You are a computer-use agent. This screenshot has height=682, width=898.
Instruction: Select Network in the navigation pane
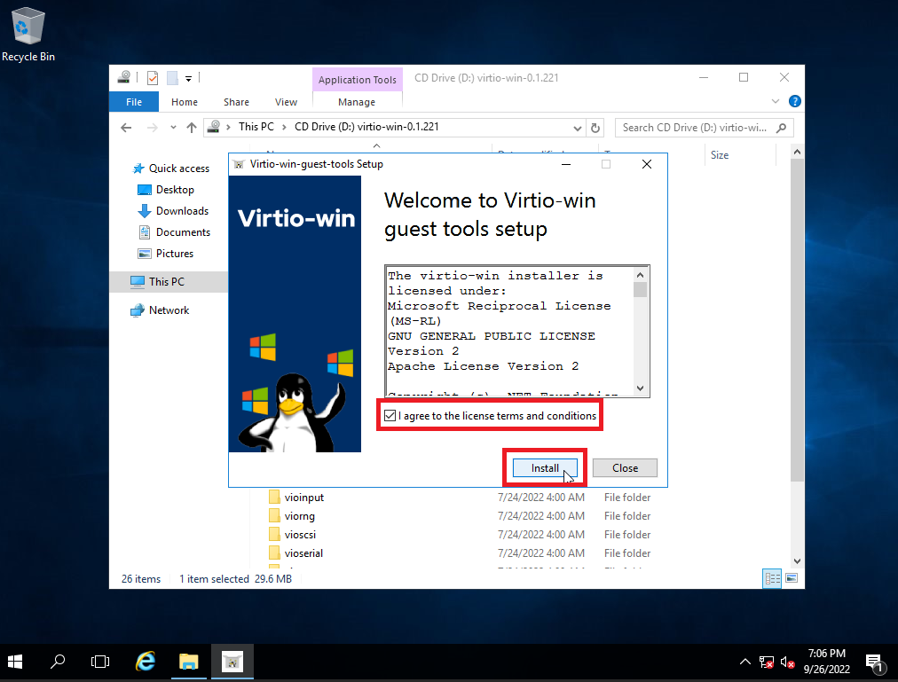tap(160, 310)
